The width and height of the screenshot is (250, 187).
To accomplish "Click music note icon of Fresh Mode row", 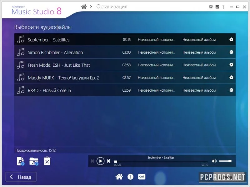I will 21,65.
